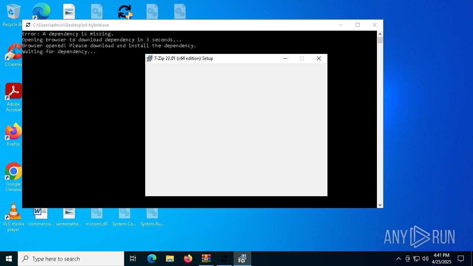This screenshot has width=473, height=266.
Task: Click the 'Waiting for dependency...' console line
Action: click(59, 52)
